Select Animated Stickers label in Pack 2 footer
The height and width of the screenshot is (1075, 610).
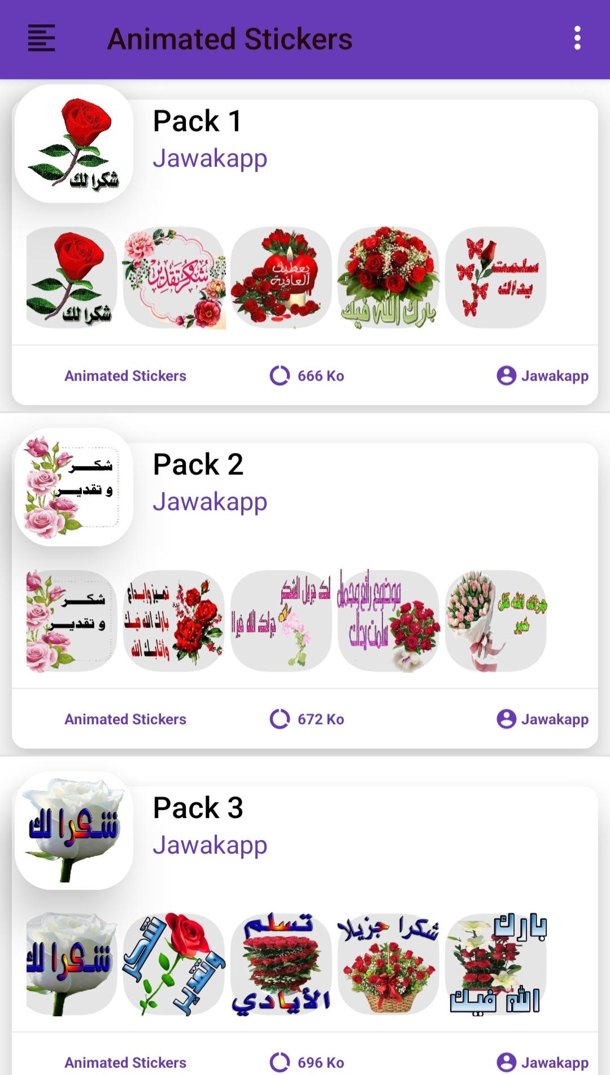(x=125, y=719)
